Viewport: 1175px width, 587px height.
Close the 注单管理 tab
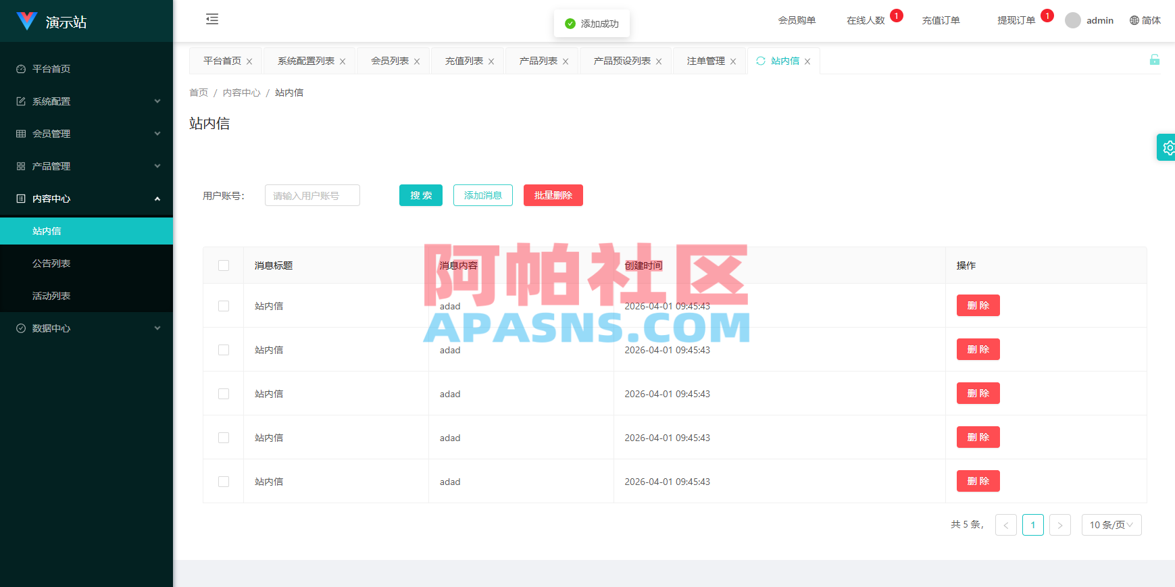click(733, 61)
